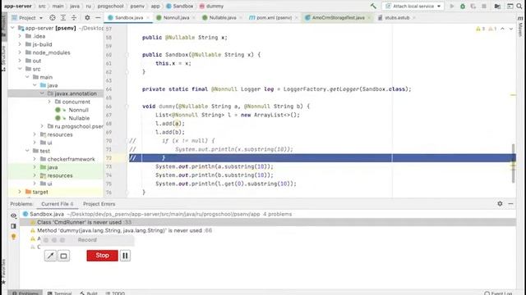Toggle the eye view options in Problems
The width and height of the screenshot is (526, 295).
click(13, 216)
